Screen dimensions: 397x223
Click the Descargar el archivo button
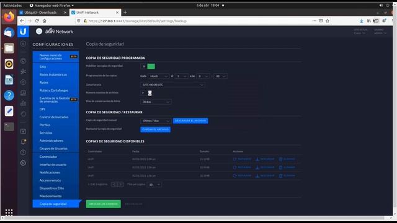pos(190,121)
